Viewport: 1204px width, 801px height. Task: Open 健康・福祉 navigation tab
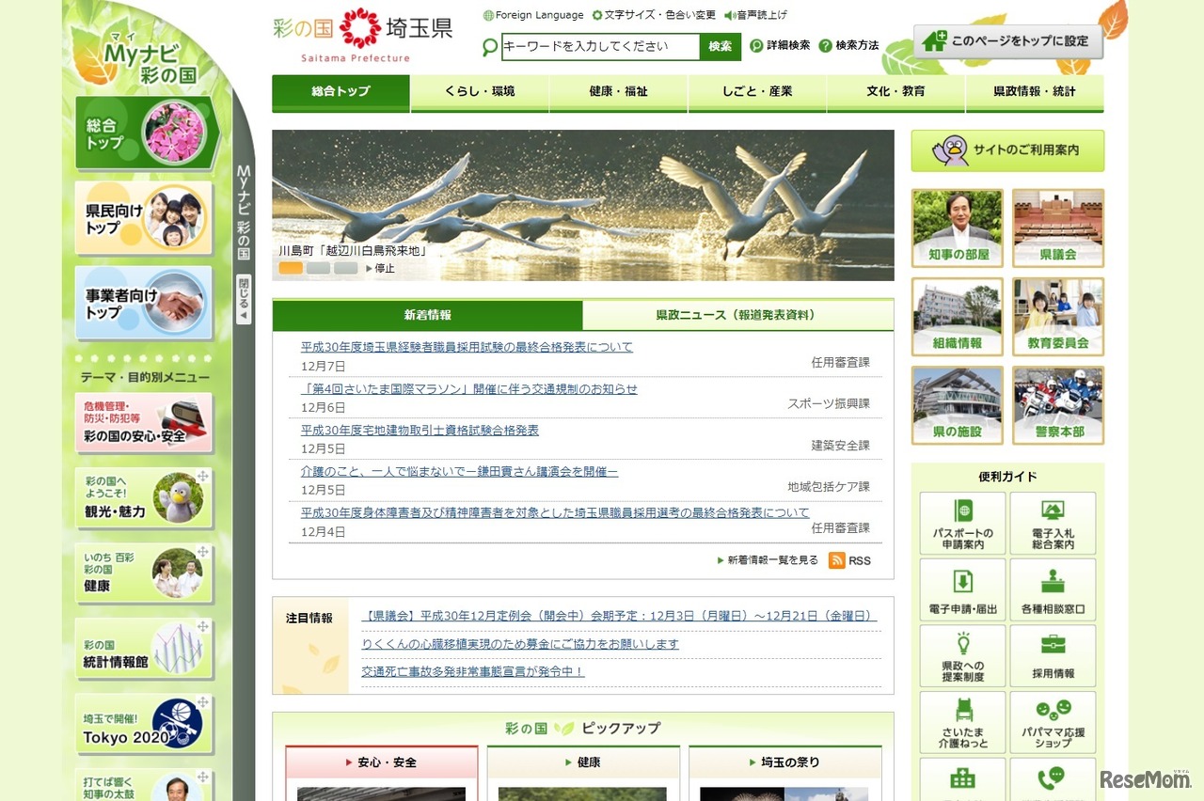pos(619,92)
